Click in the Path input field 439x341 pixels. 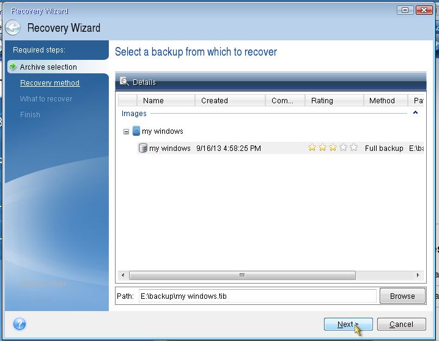pyautogui.click(x=257, y=296)
